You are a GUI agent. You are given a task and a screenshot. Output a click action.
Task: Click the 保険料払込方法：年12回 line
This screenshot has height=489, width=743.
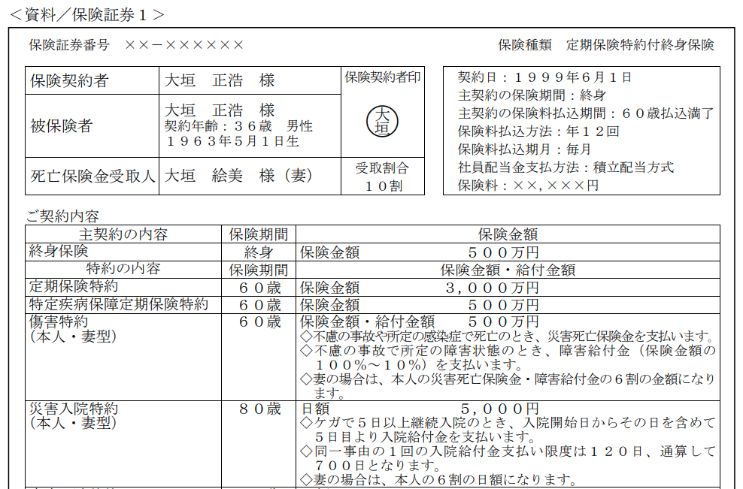click(x=538, y=131)
